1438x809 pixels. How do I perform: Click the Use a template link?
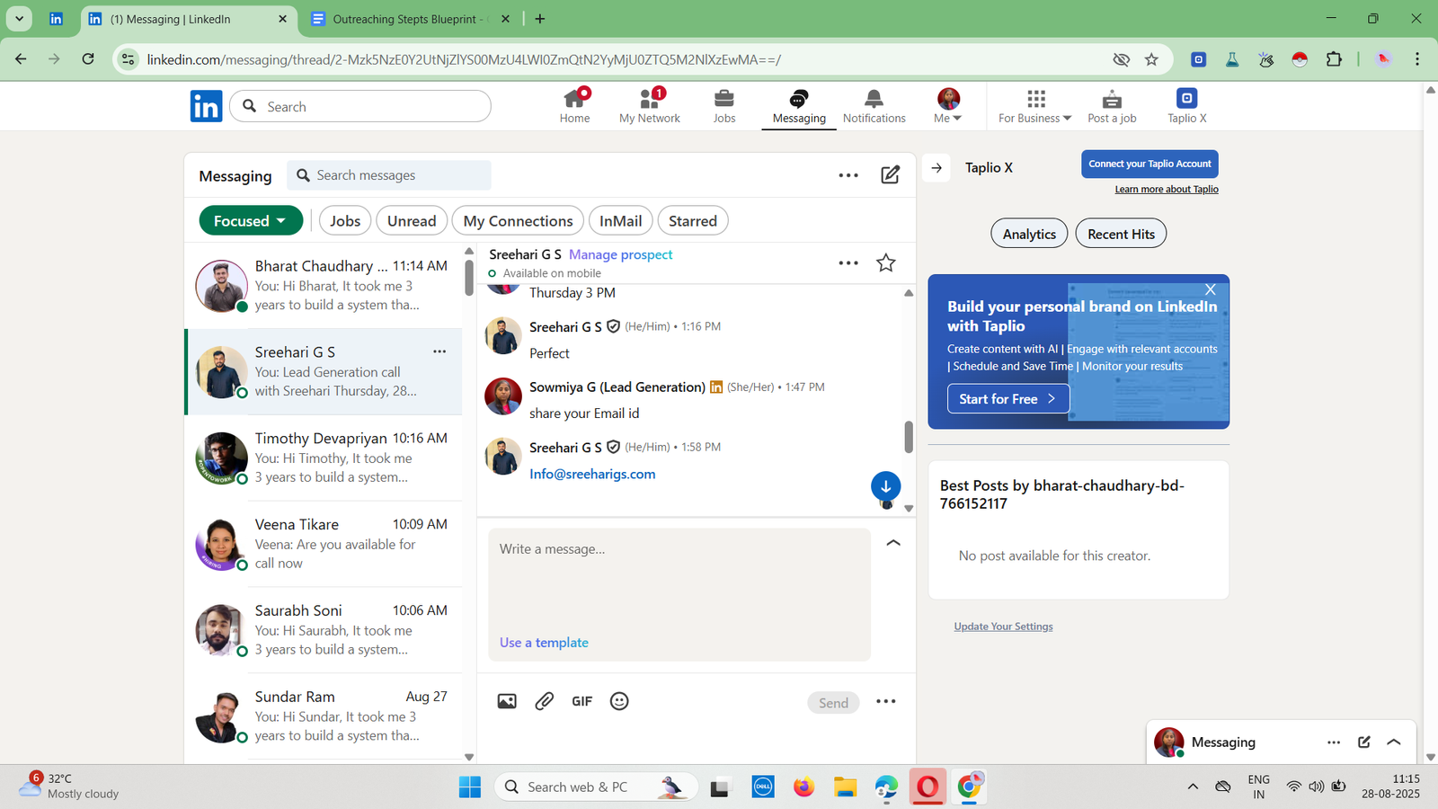click(x=544, y=643)
